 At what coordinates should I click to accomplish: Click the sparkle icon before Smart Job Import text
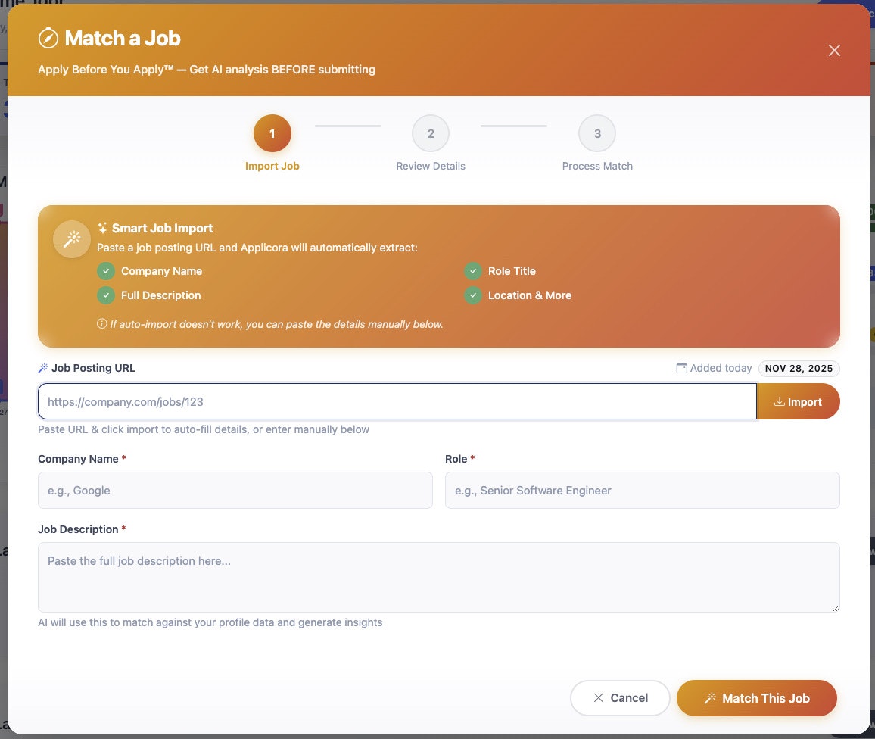(101, 228)
